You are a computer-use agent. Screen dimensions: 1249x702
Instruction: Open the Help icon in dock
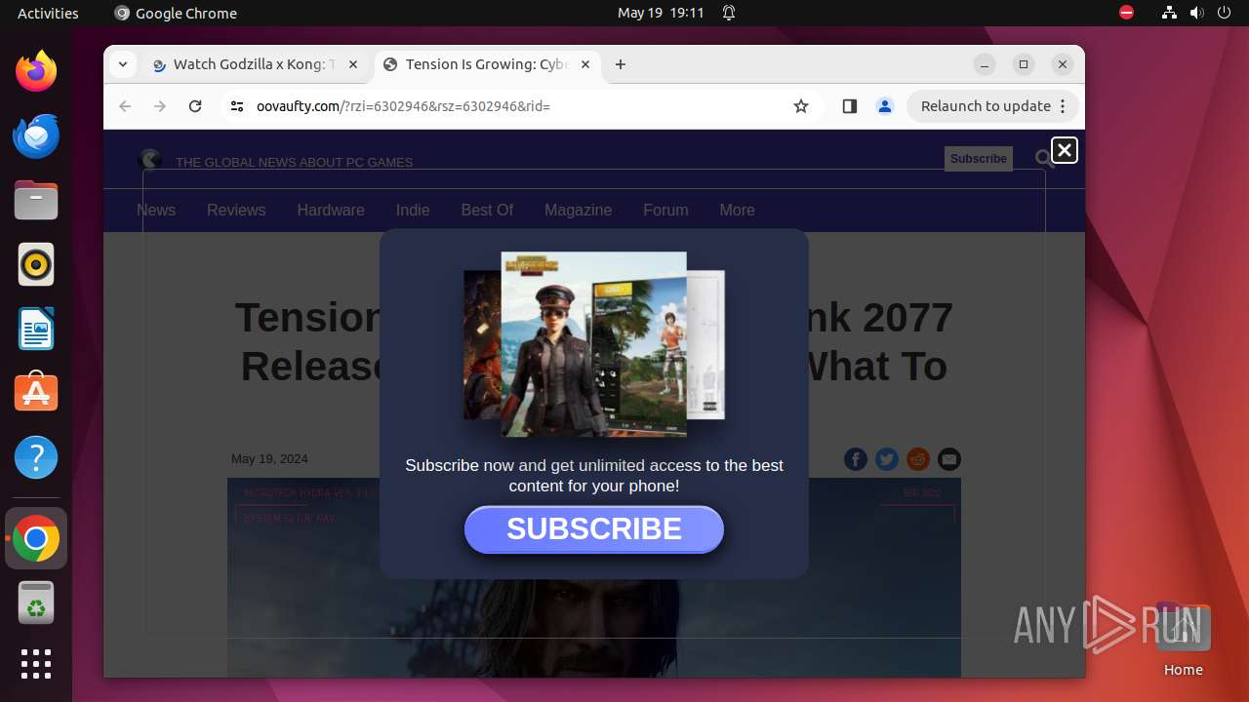(36, 457)
